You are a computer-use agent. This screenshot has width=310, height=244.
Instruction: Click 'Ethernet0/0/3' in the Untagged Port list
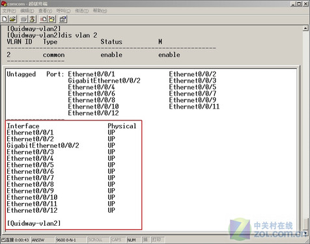[193, 81]
